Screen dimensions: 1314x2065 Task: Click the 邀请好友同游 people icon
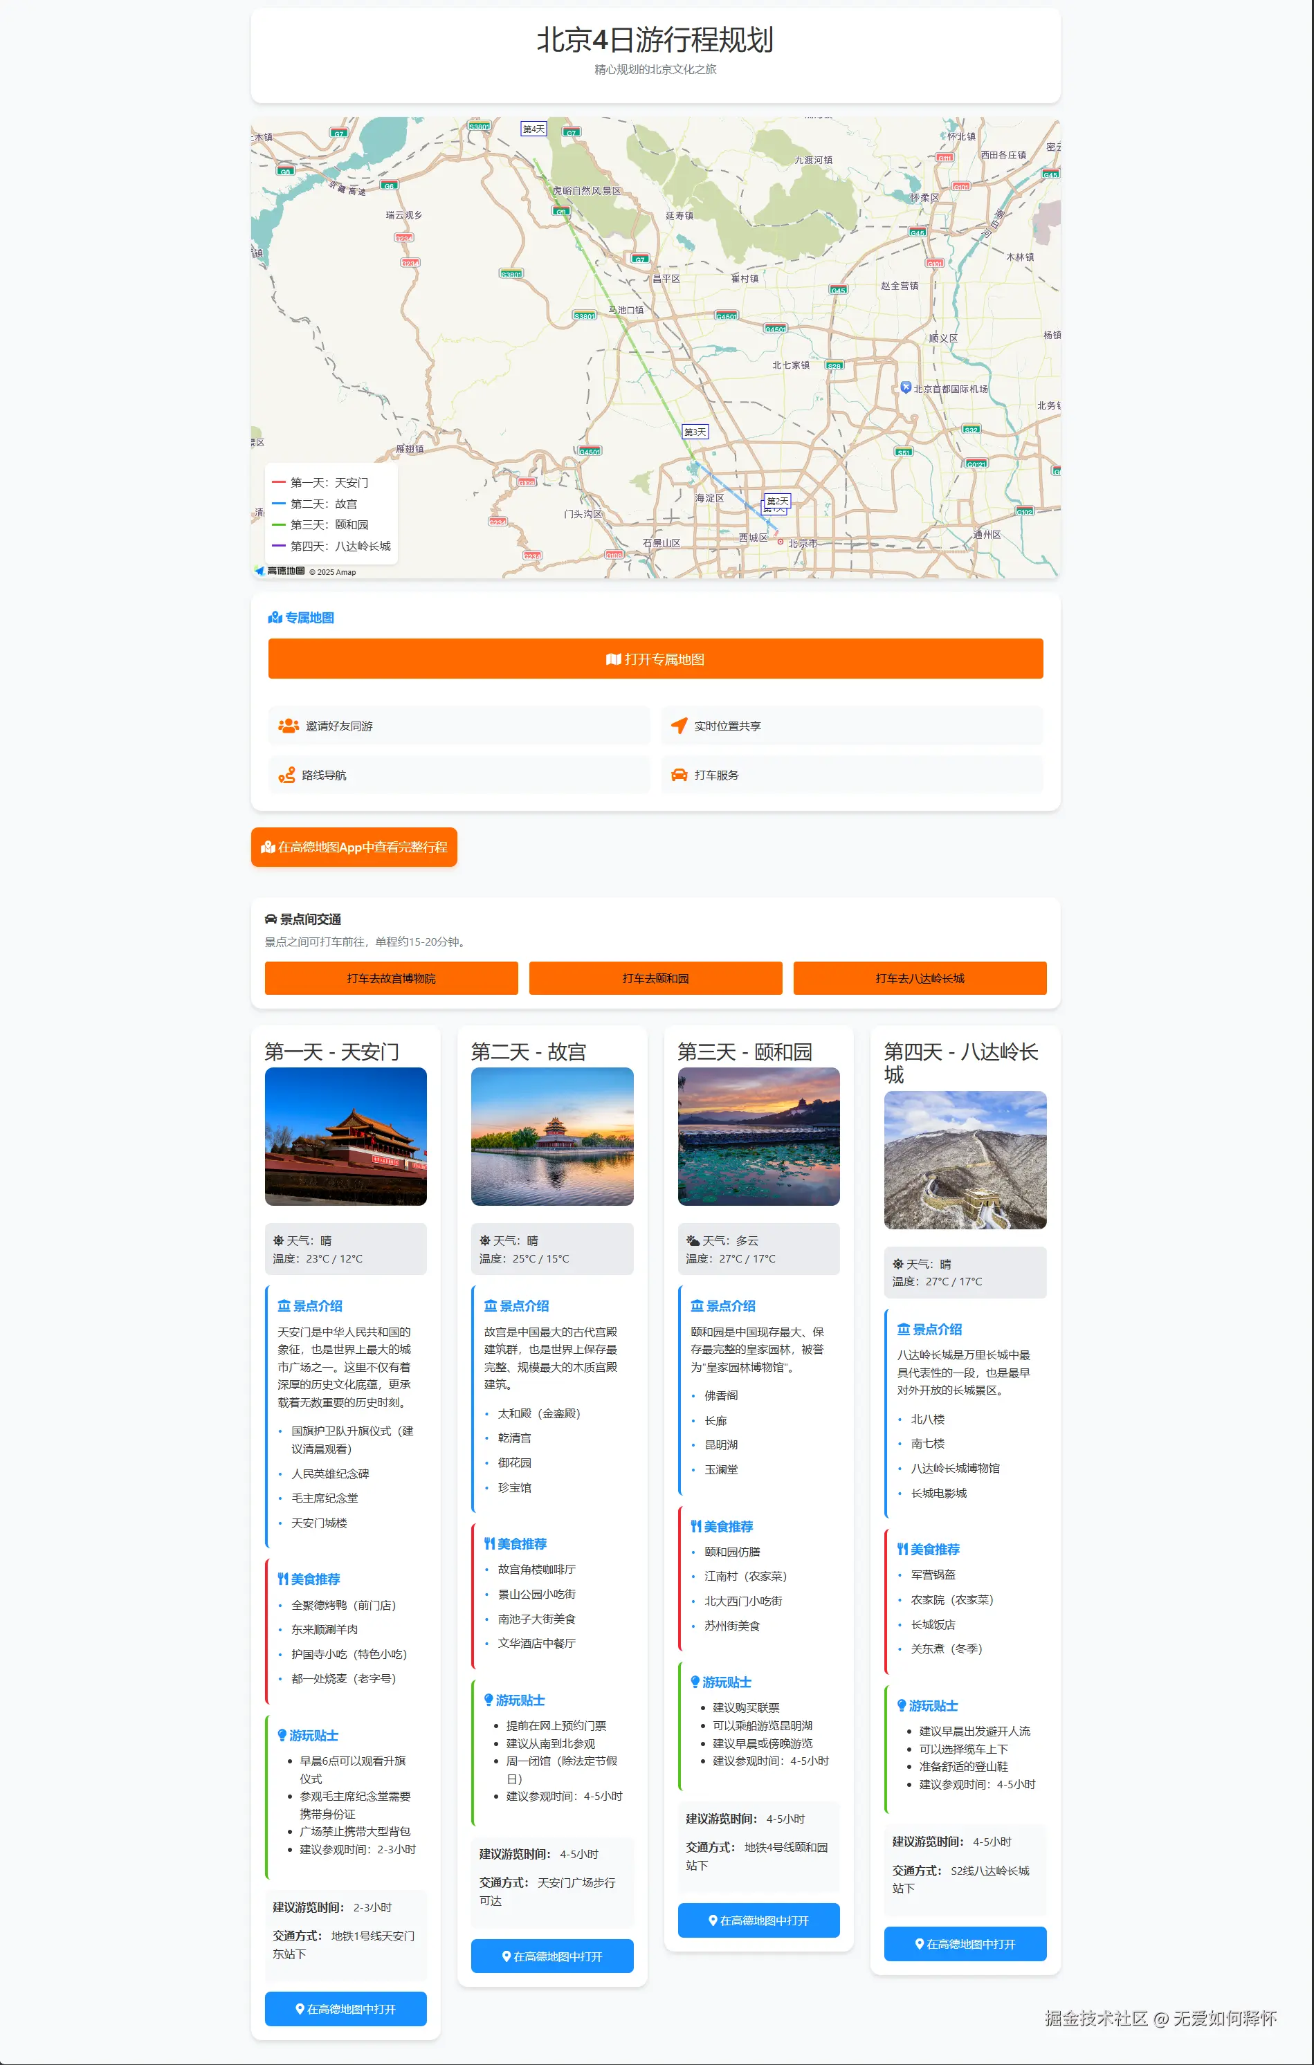tap(288, 726)
